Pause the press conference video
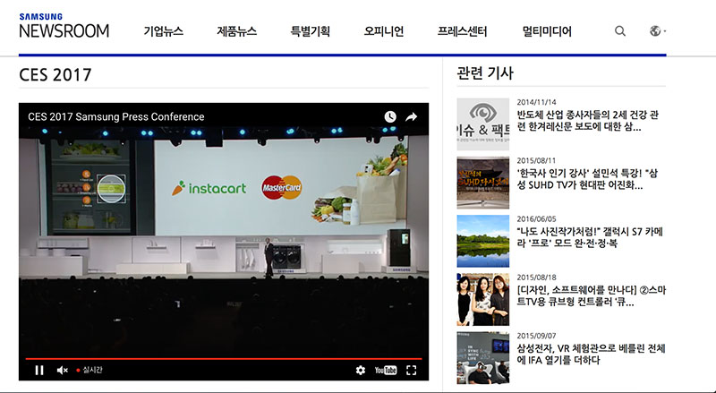 click(39, 370)
